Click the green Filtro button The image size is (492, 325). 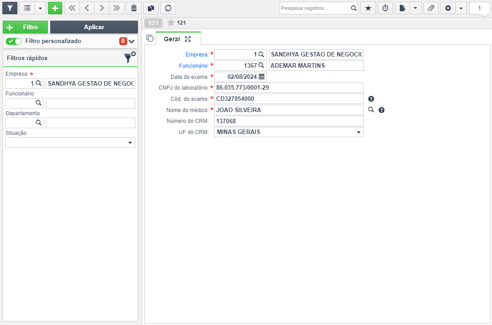pos(26,27)
